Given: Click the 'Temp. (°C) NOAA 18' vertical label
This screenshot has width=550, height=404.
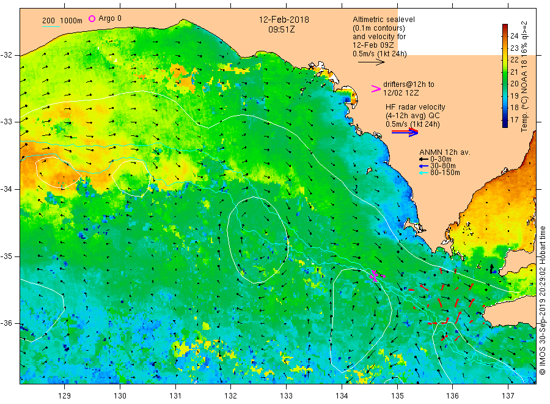Looking at the screenshot, I should (x=524, y=95).
